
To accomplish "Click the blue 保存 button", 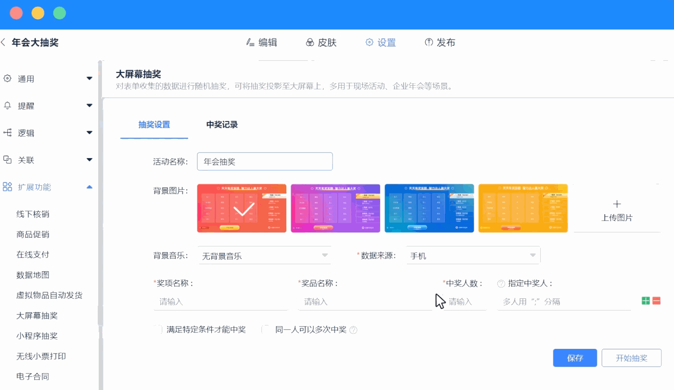I will [x=575, y=358].
